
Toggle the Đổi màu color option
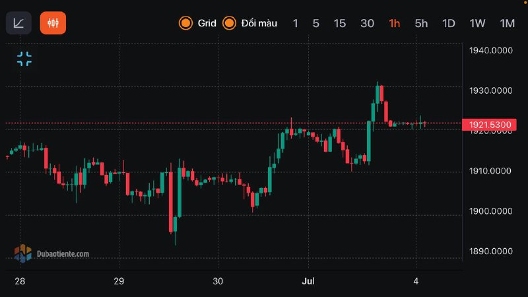tap(250, 23)
